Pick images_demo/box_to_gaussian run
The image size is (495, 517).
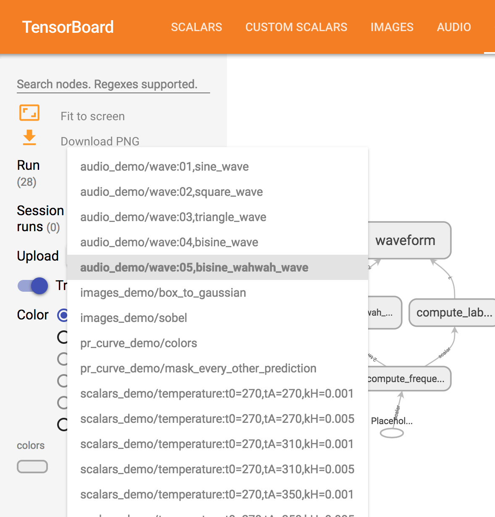tap(218, 293)
